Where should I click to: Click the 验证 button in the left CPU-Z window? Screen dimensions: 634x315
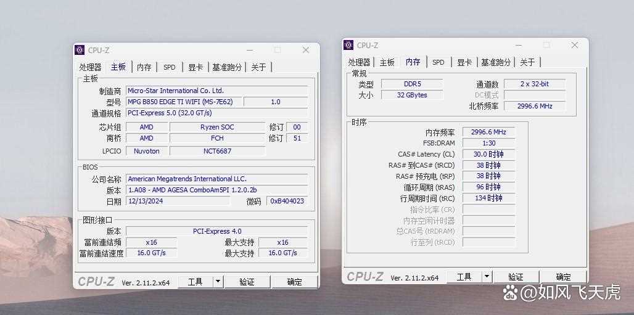(247, 282)
